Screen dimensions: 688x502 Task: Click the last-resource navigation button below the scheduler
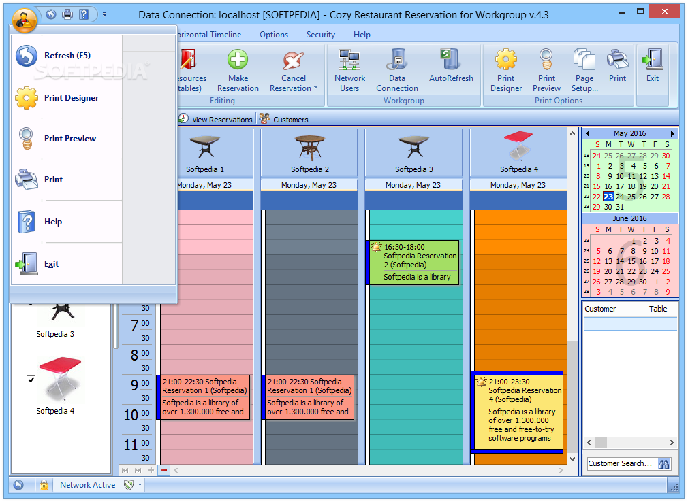pyautogui.click(x=138, y=471)
